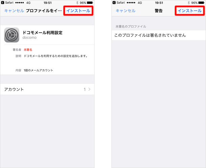Tap the プロファイルをイ… title
Screen dimensions: 206x168
(x=44, y=11)
